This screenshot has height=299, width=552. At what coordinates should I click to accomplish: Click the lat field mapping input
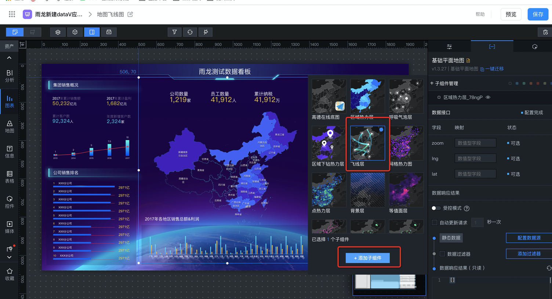(475, 174)
